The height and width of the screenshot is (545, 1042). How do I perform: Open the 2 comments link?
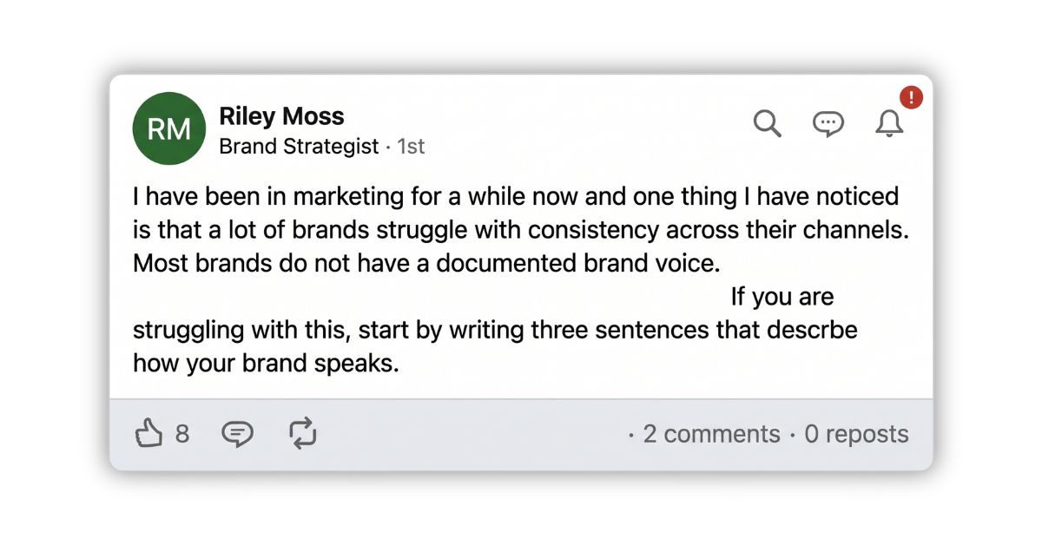click(x=711, y=434)
